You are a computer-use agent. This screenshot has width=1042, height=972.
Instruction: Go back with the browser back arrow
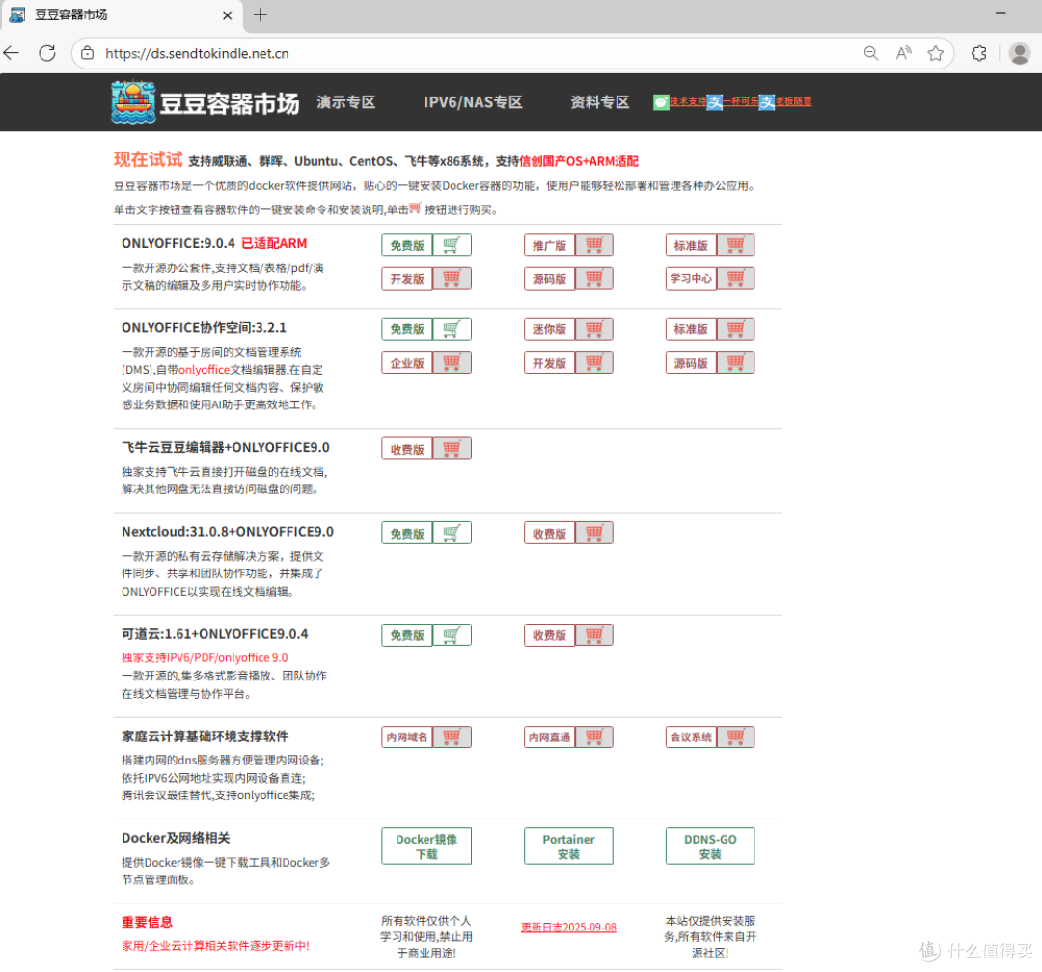pyautogui.click(x=12, y=53)
